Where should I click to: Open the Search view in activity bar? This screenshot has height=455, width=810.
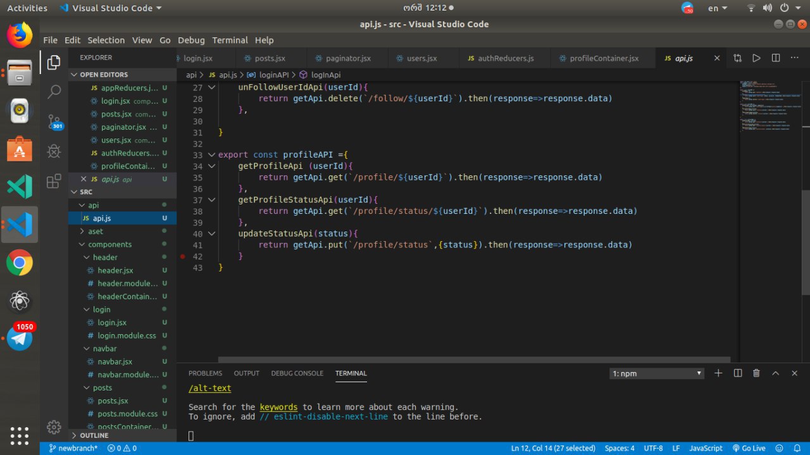(x=54, y=92)
